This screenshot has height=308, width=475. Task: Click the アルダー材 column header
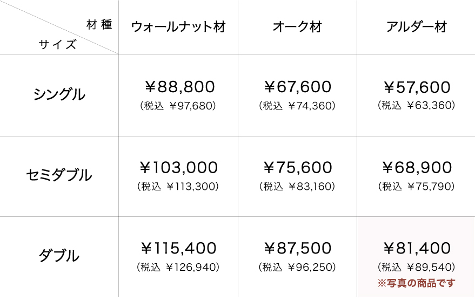coord(416,27)
